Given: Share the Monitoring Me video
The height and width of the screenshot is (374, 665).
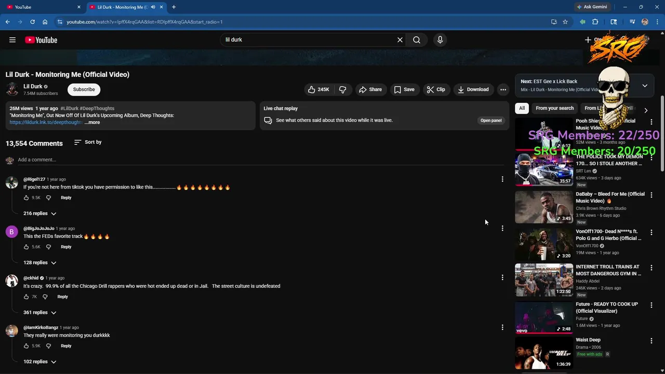Looking at the screenshot, I should click(370, 89).
